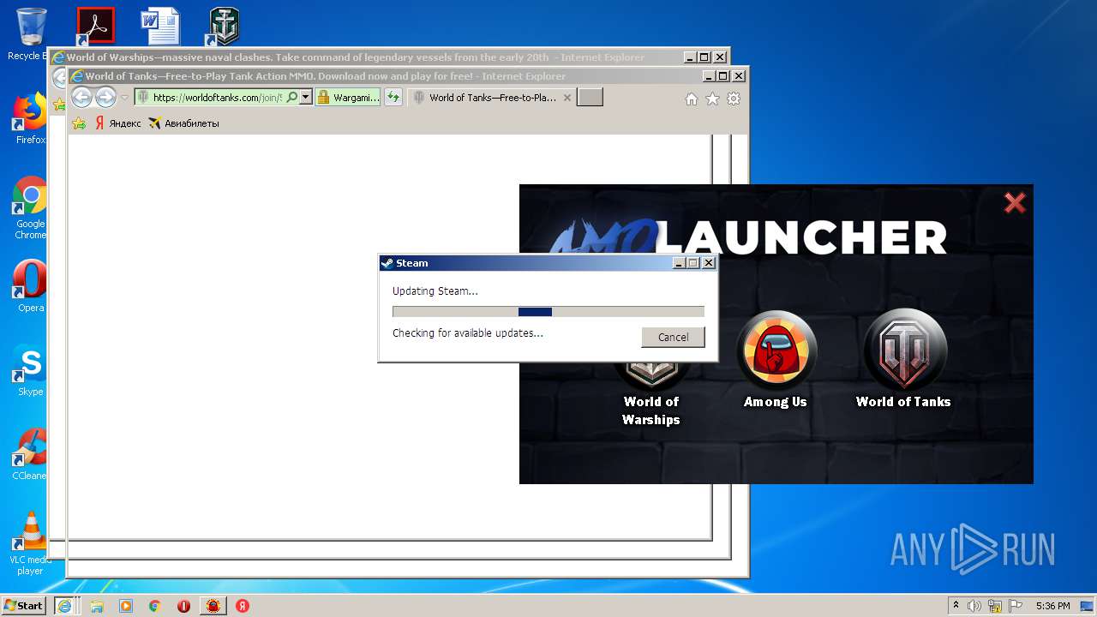Click the Steam update progress bar
This screenshot has width=1097, height=617.
[x=548, y=312]
